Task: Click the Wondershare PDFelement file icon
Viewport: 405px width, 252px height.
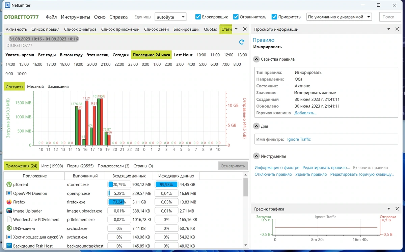Action: [x=9, y=220]
